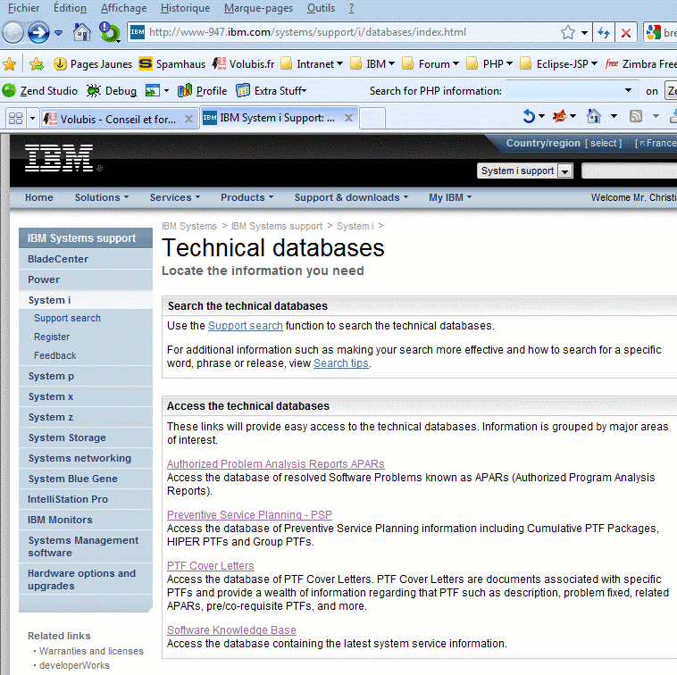Open the Édition menu
677x675 pixels.
pos(70,8)
